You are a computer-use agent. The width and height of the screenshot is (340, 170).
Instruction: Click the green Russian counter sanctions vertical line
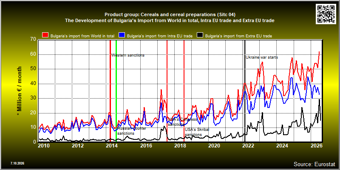[x=116, y=91]
